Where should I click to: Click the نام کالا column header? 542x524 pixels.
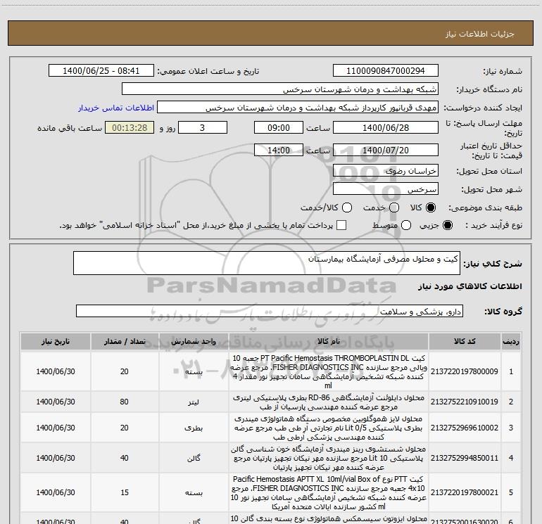(x=329, y=342)
